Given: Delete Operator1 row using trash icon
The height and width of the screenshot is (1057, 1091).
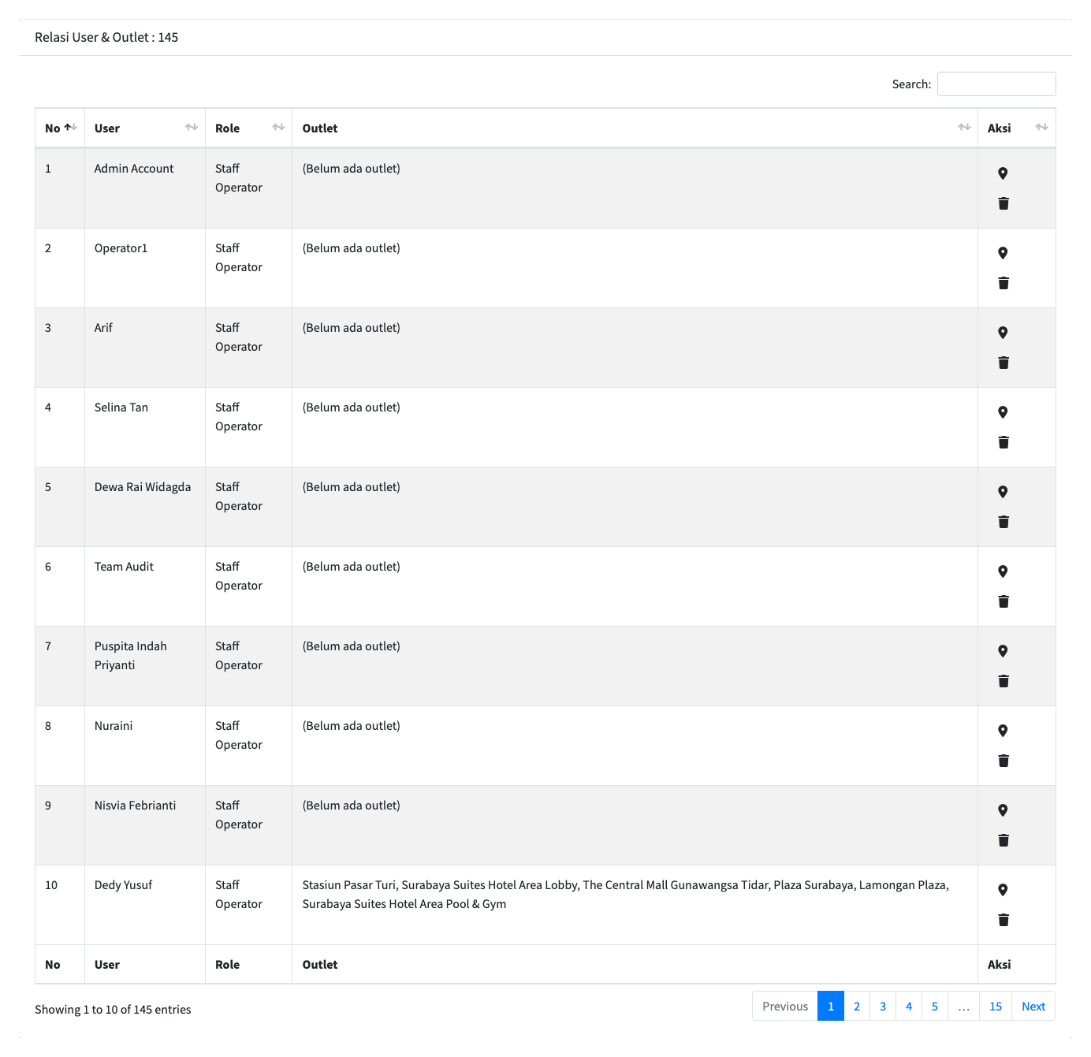Looking at the screenshot, I should click(1003, 283).
